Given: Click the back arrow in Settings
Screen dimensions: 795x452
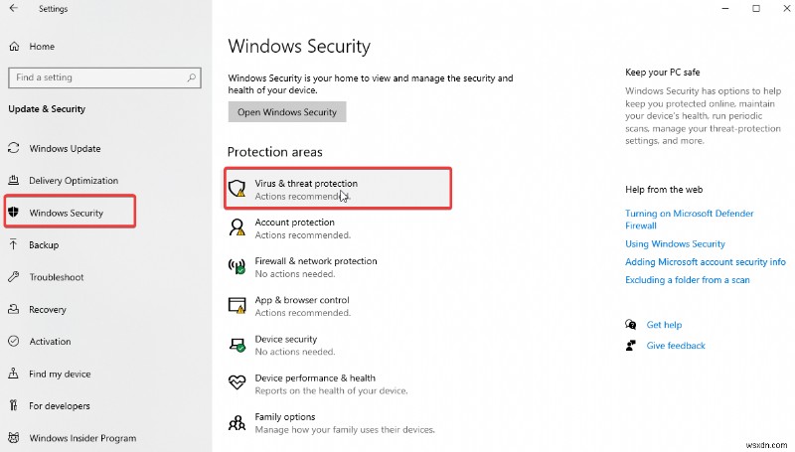Looking at the screenshot, I should [14, 9].
